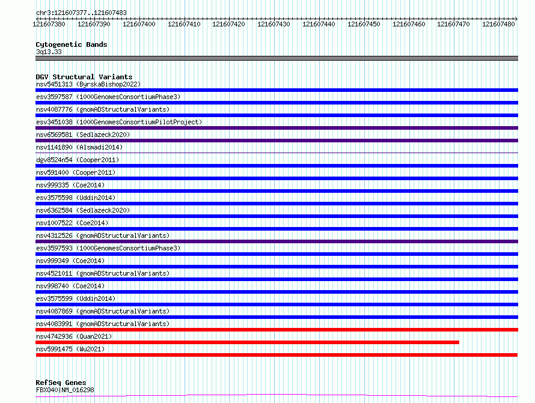Select nsv4087869 (gnomADStructuralVariants) label

point(103,311)
